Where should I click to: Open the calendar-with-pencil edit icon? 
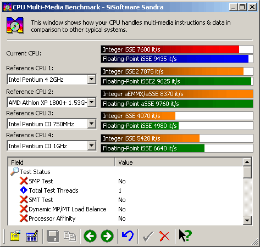pos(32,236)
